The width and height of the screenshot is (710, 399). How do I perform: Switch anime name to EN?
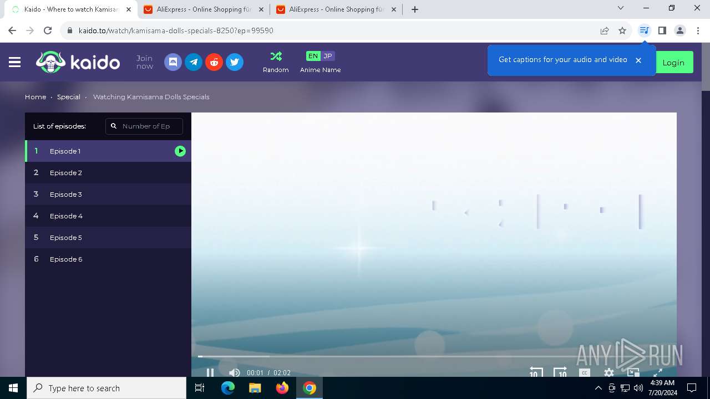pos(313,56)
